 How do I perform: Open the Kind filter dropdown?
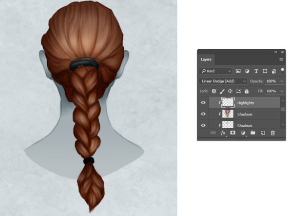tap(216, 71)
